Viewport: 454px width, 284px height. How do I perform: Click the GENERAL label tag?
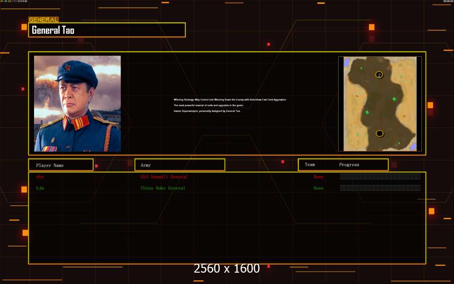44,20
